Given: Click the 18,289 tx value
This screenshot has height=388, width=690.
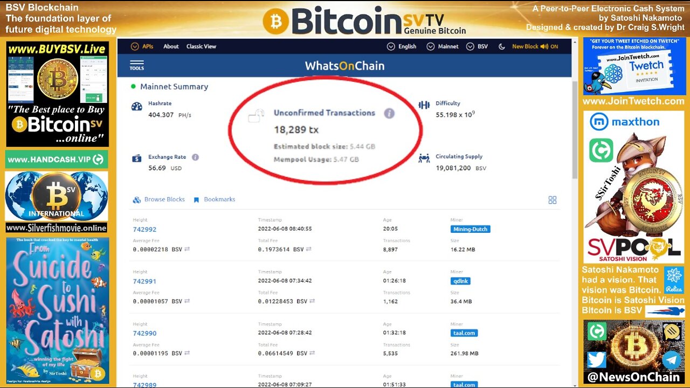Looking at the screenshot, I should pyautogui.click(x=296, y=130).
